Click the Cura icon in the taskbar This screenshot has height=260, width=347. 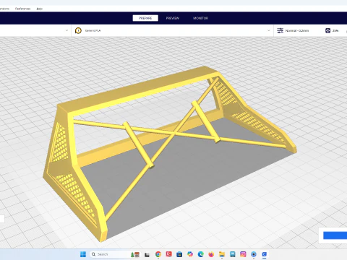click(x=265, y=254)
